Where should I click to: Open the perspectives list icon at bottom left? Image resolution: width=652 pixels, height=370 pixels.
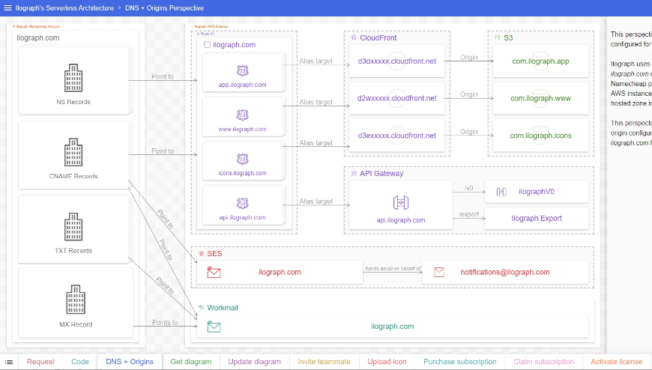click(x=9, y=362)
